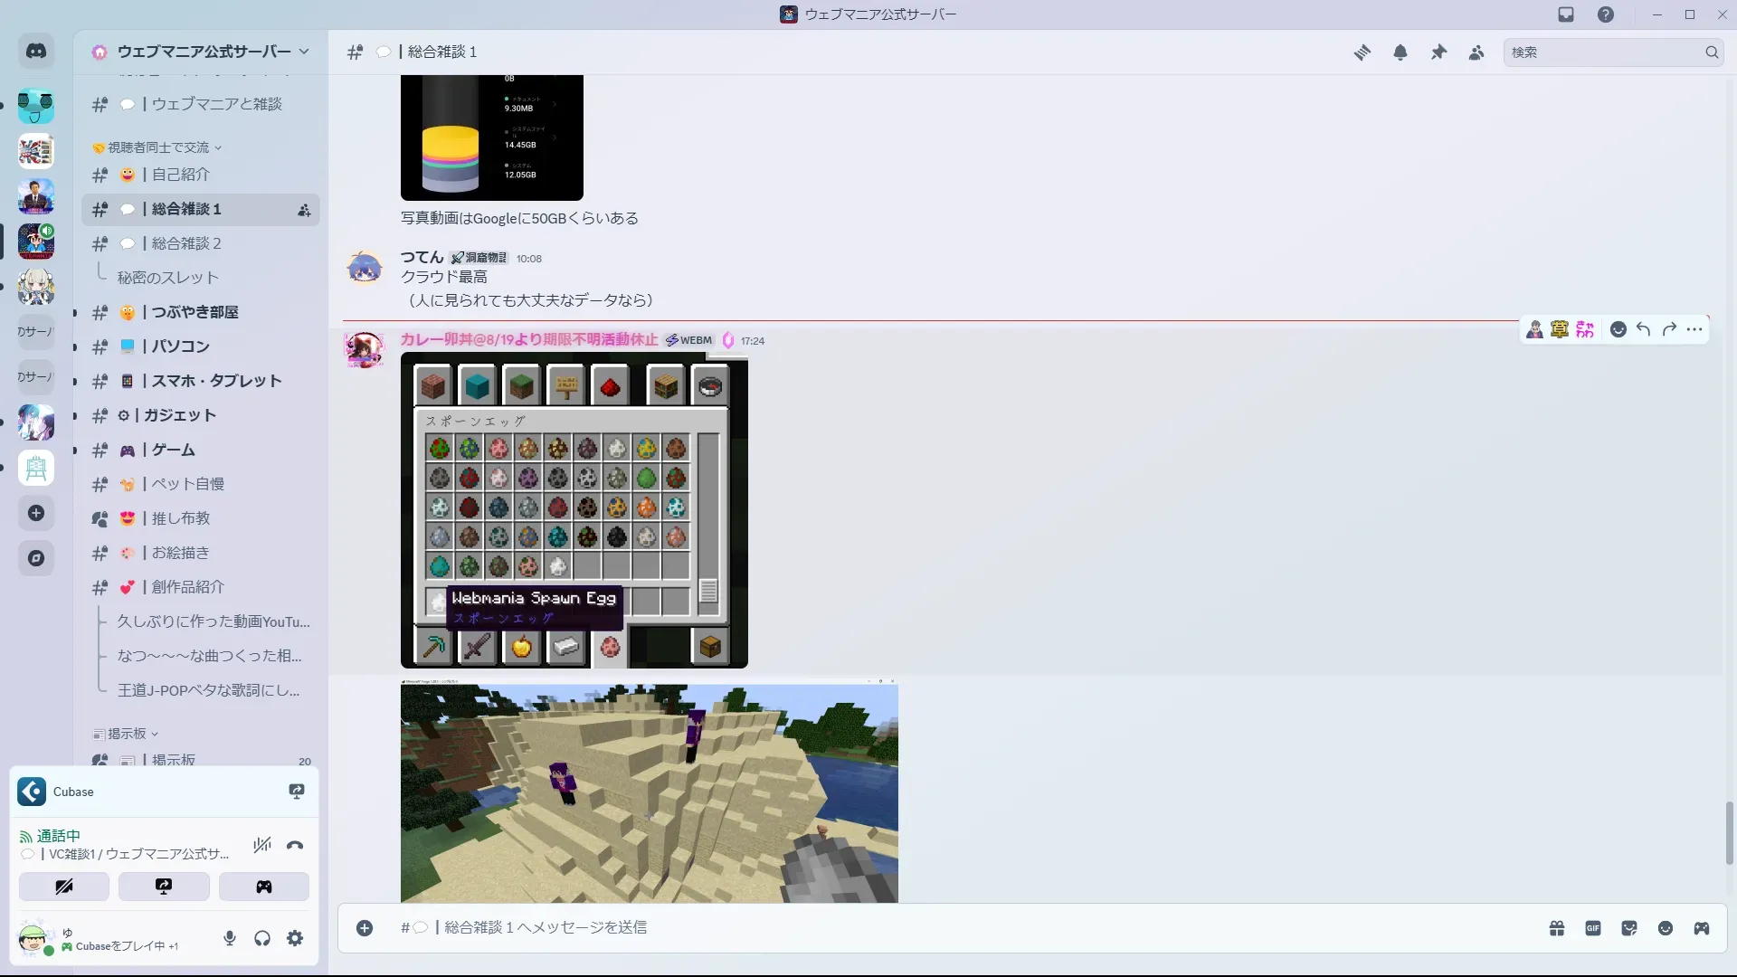
Task: Open the GIF picker
Action: tap(1593, 928)
